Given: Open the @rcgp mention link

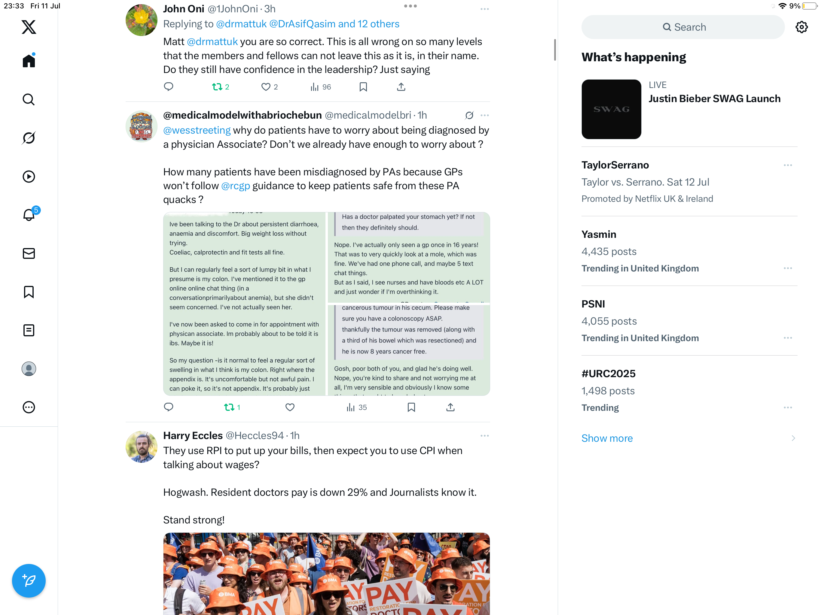Looking at the screenshot, I should coord(235,186).
